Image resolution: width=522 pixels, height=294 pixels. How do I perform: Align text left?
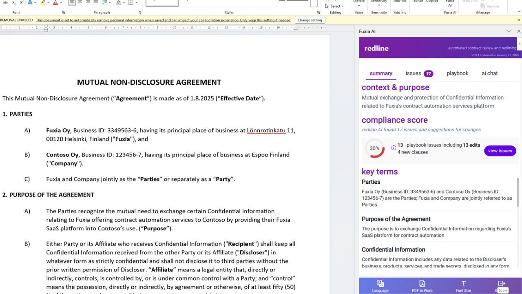[72, 2]
